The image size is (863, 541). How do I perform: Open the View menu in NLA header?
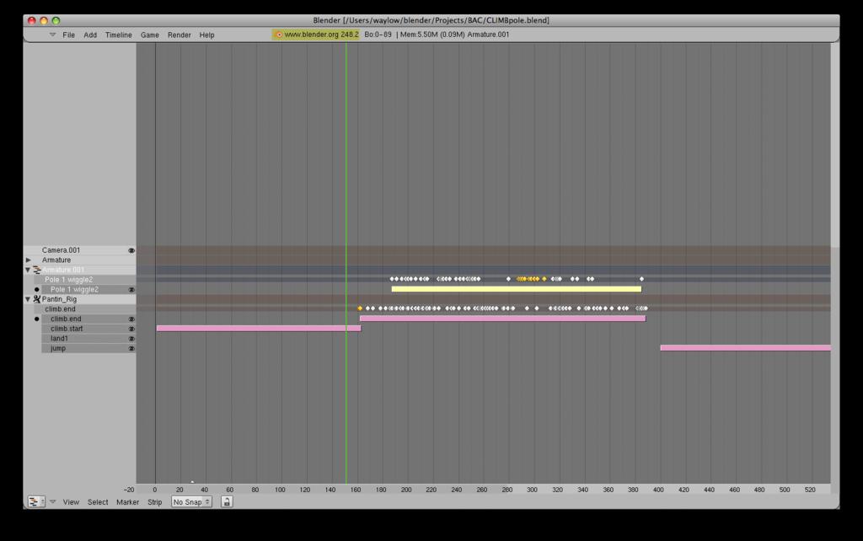tap(71, 502)
